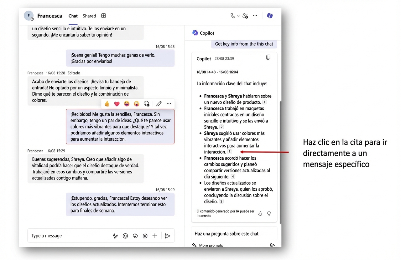
Task: Open the Copilot panel icon in the header
Action: click(270, 16)
